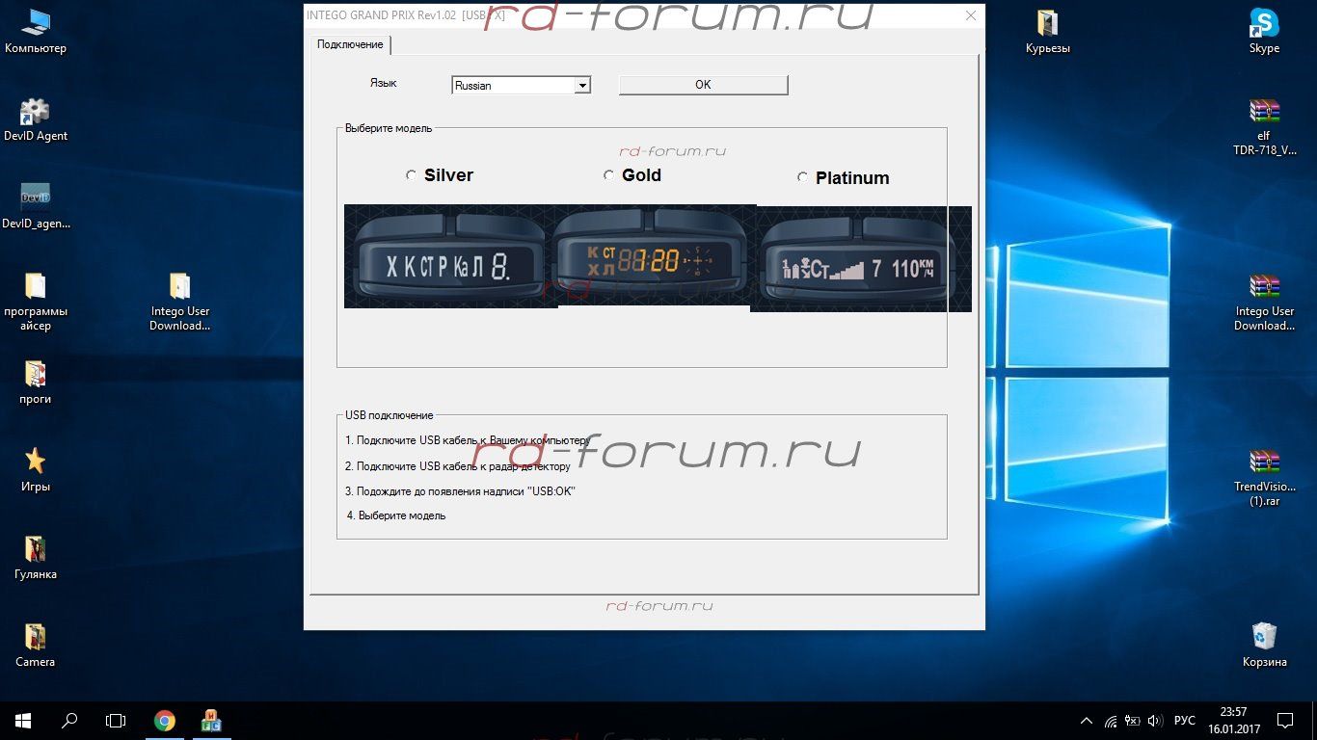Open the Игры star icon
The image size is (1317, 740).
(x=36, y=470)
